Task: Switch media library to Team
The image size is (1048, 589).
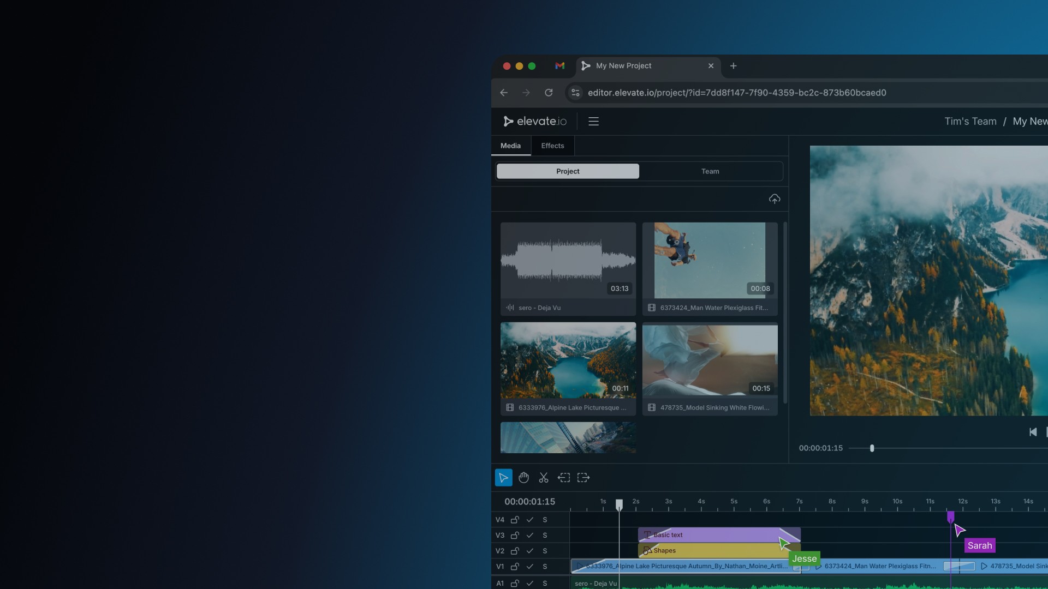Action: coord(710,171)
